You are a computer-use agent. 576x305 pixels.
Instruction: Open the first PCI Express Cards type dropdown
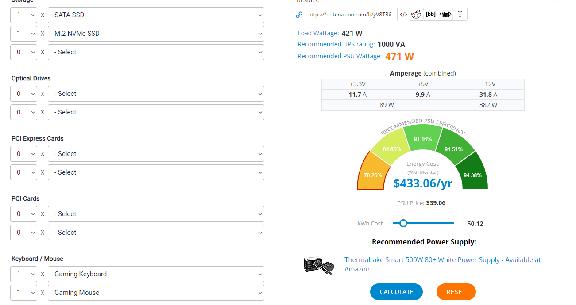(x=156, y=154)
